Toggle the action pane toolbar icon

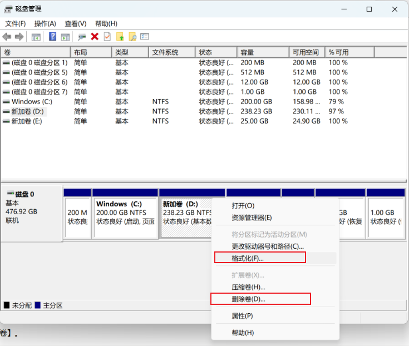click(65, 37)
